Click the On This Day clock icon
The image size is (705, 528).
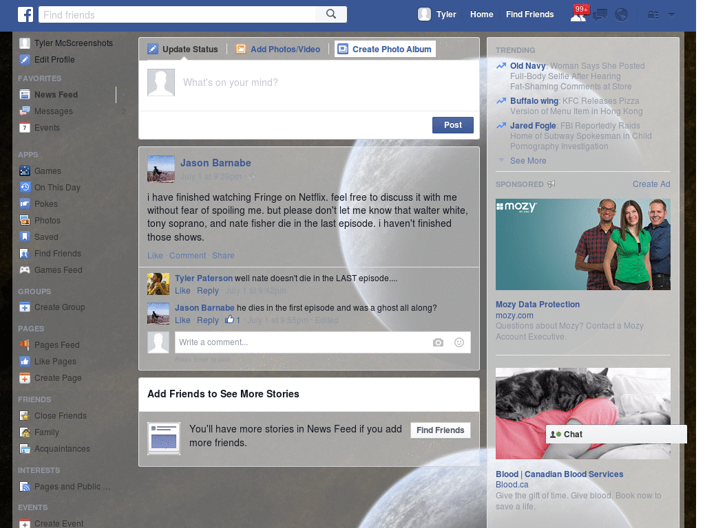coord(25,188)
